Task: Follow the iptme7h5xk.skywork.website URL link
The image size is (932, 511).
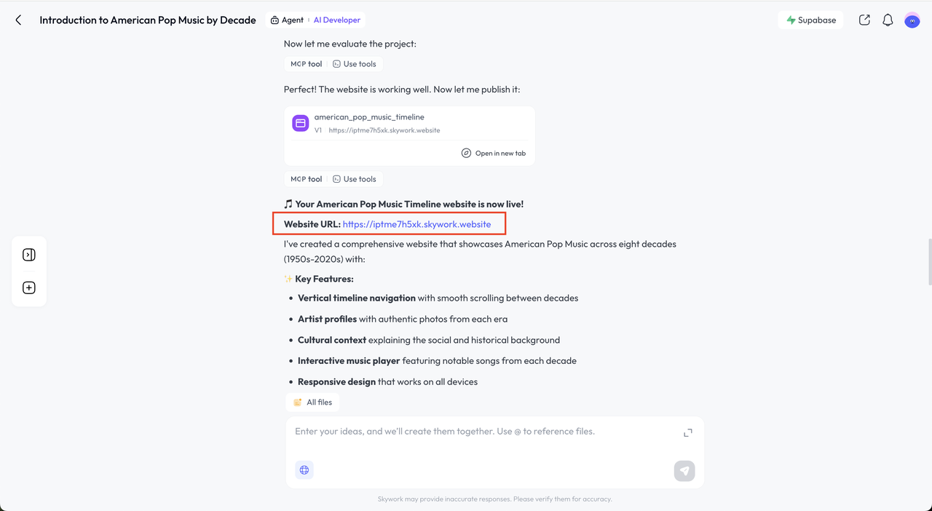Action: [x=416, y=224]
